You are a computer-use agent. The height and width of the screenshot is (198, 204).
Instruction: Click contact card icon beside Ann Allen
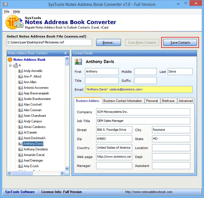tap(20, 82)
